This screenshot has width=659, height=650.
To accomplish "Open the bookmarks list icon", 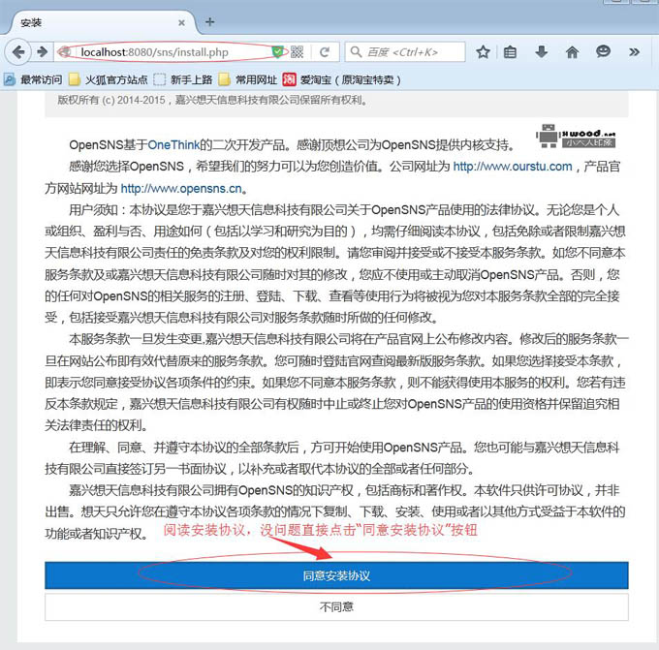I will tap(510, 52).
